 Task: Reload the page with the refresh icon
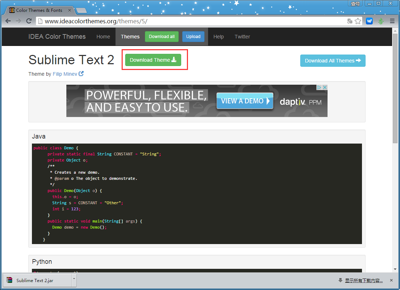(x=29, y=21)
